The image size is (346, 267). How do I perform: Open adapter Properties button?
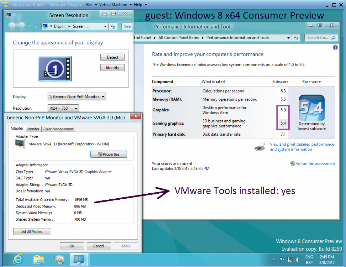click(x=108, y=154)
